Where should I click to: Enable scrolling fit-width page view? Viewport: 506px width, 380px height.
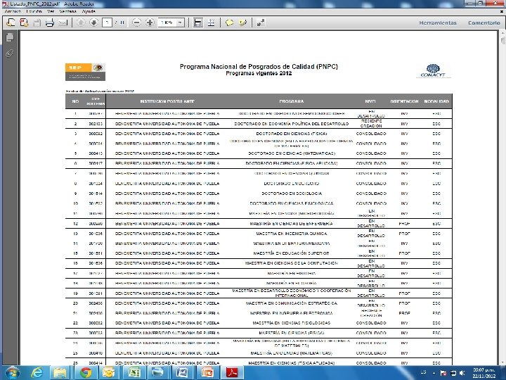(197, 23)
